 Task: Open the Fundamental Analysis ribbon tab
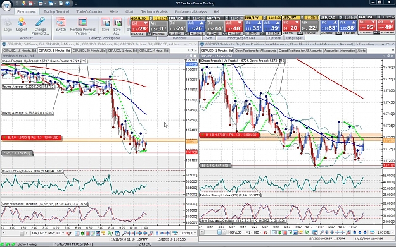(191, 11)
